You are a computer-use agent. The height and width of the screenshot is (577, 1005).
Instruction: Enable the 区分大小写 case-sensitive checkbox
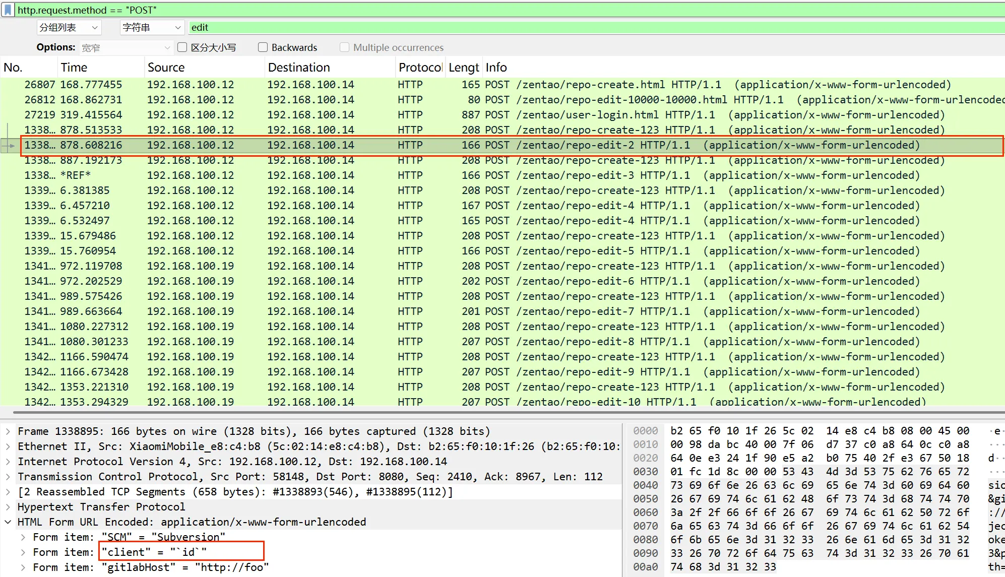(x=182, y=47)
